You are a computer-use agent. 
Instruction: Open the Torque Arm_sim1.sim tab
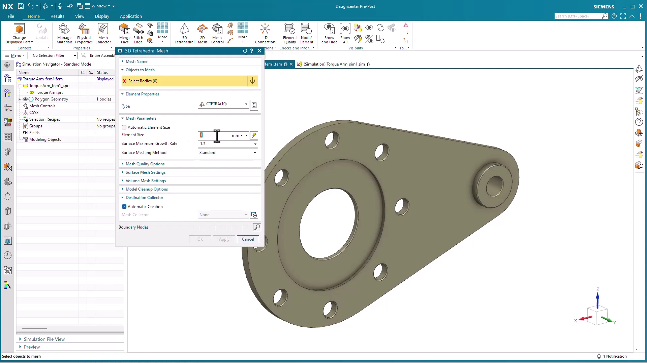(x=334, y=64)
